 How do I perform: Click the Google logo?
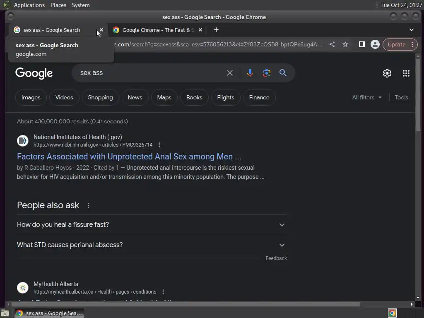[34, 73]
